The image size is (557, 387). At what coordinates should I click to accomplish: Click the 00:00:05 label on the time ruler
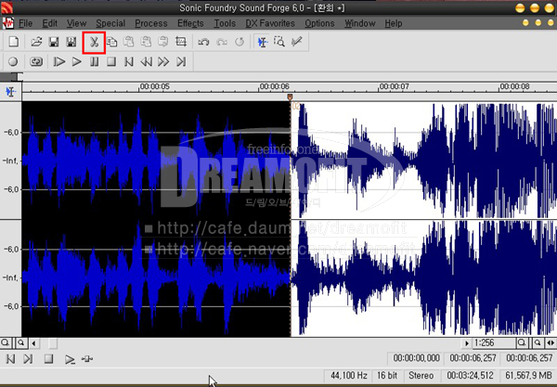coord(155,86)
